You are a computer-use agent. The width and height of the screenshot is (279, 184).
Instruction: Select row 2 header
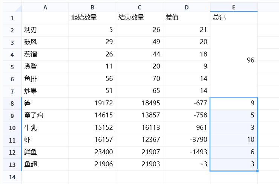point(12,30)
